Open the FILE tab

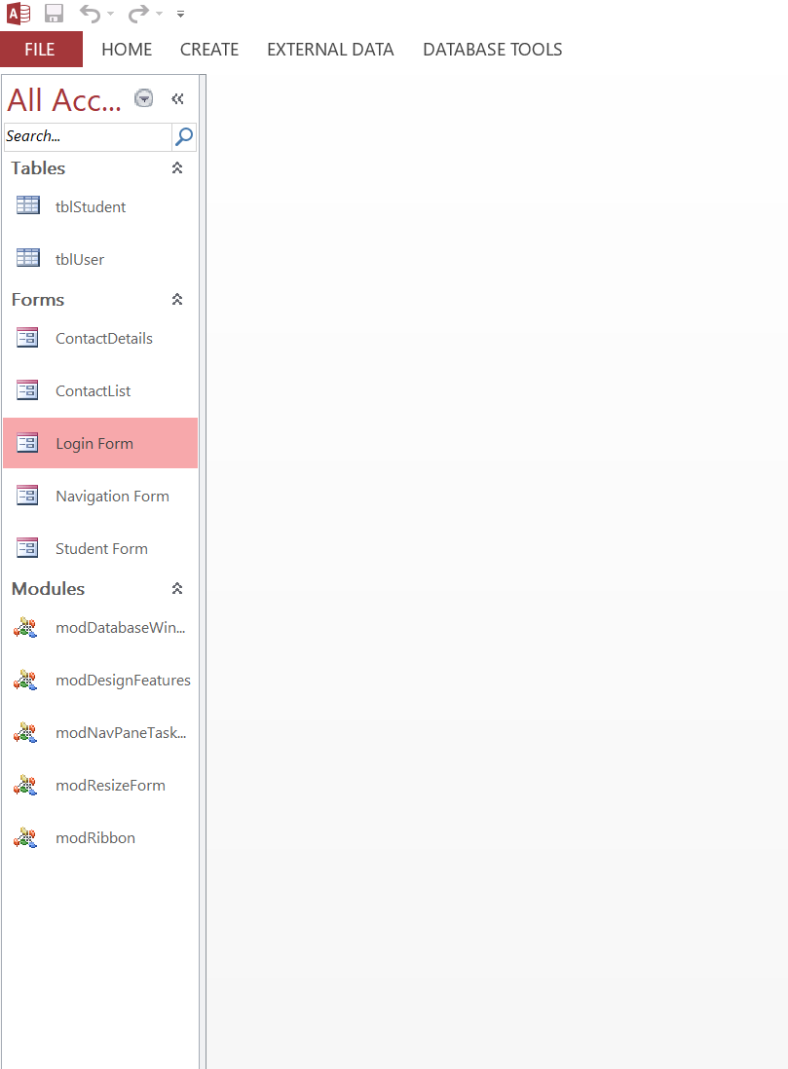pos(41,49)
